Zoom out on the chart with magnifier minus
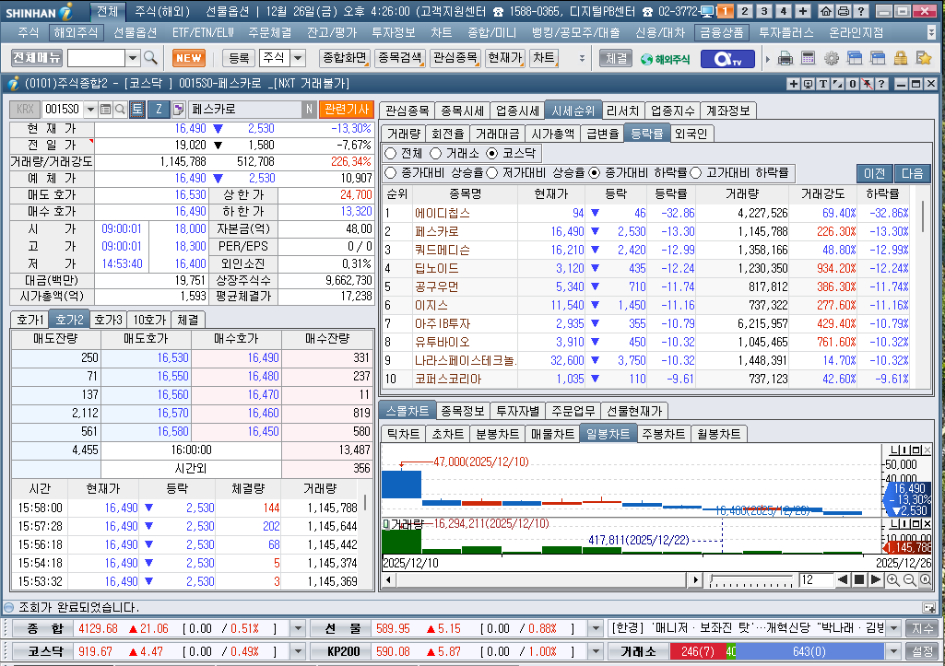The height and width of the screenshot is (666, 945). coord(909,580)
